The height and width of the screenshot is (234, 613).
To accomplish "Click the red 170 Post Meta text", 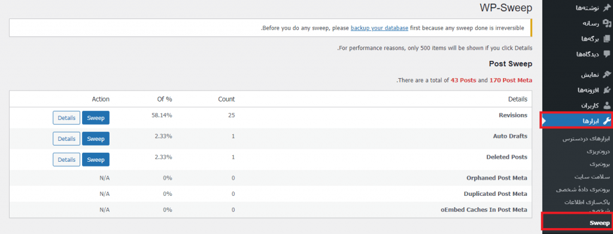I will coord(511,81).
